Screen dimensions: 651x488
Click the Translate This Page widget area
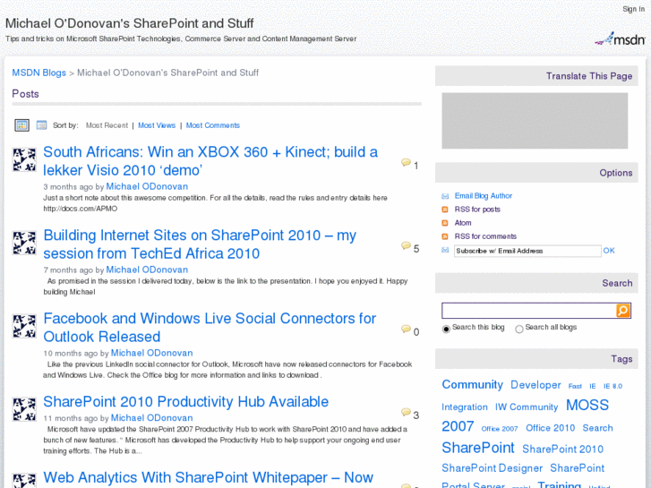(535, 121)
